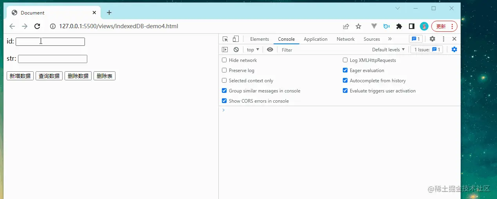
Task: Toggle the browser side panel icon
Action: 412,26
